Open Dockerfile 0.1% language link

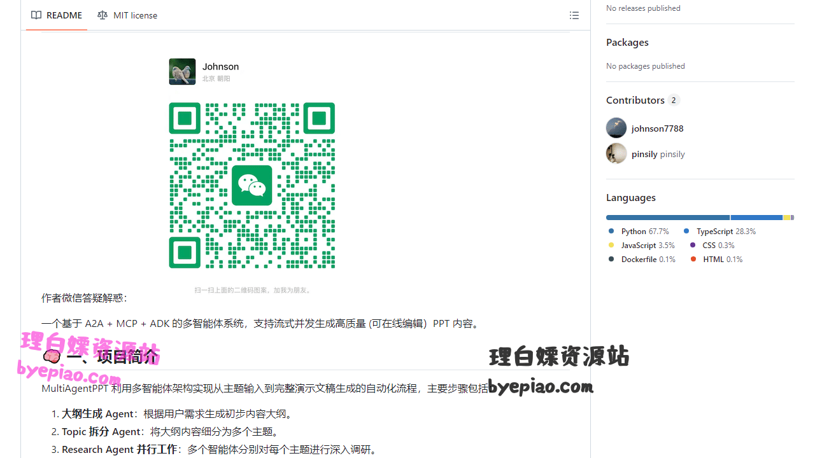pyautogui.click(x=642, y=260)
